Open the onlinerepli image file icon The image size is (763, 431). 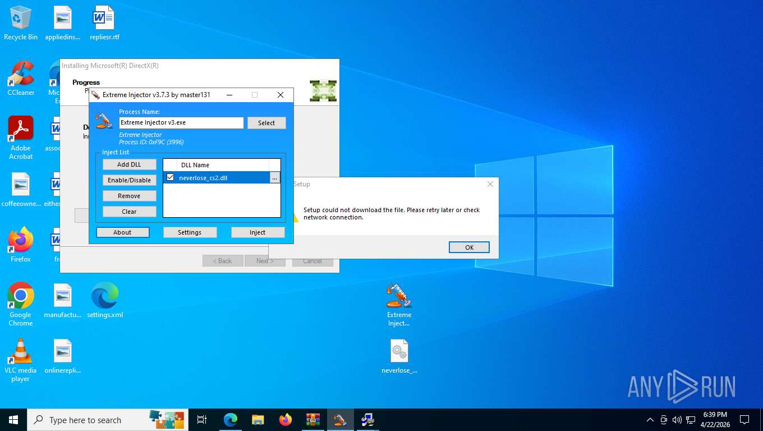tap(62, 357)
